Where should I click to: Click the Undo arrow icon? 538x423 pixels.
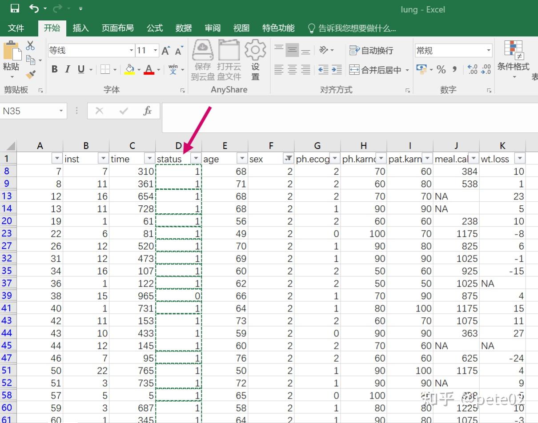(34, 8)
